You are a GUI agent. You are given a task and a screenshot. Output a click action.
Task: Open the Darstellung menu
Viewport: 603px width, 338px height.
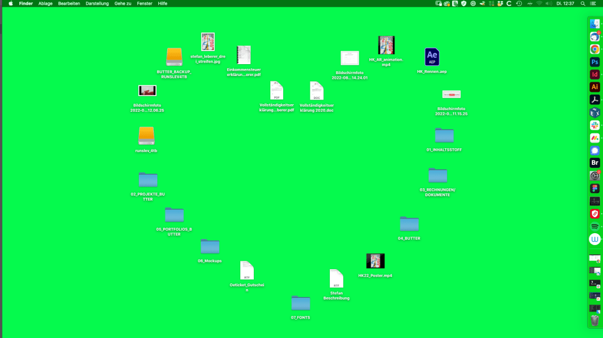pos(97,4)
